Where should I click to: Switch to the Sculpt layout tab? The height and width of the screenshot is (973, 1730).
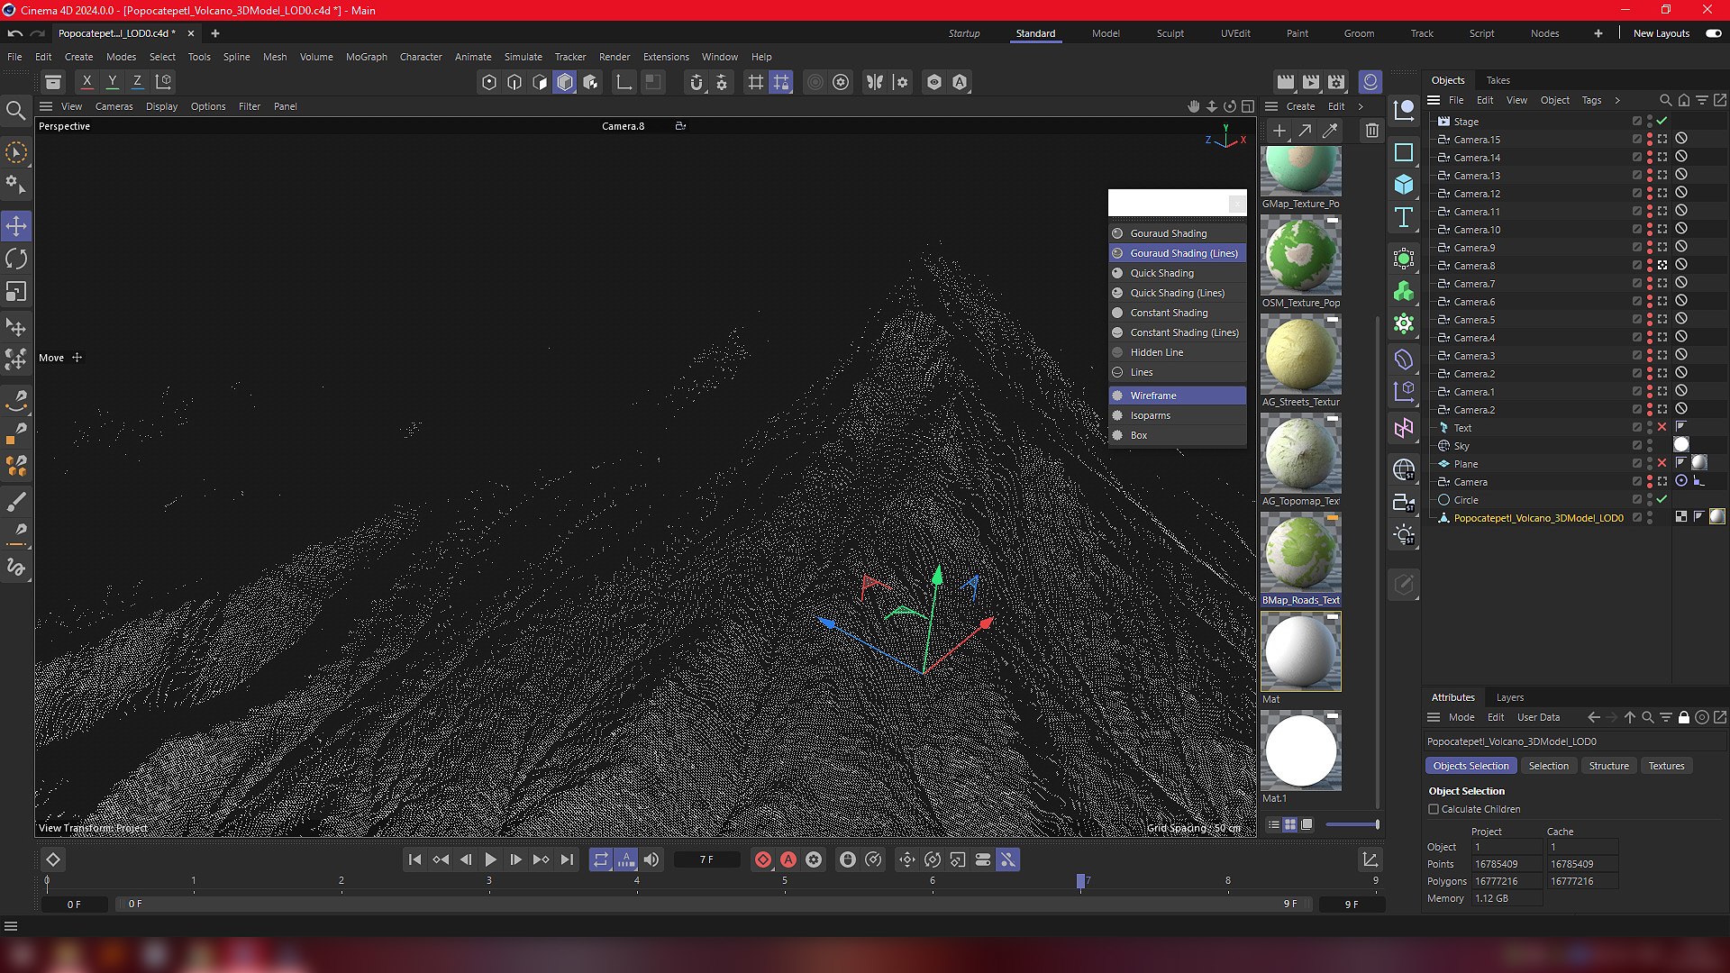[1170, 33]
